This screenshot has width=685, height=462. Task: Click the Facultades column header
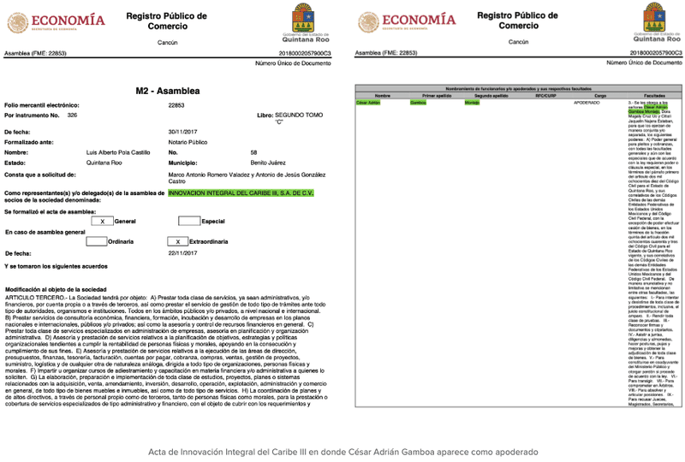[654, 95]
